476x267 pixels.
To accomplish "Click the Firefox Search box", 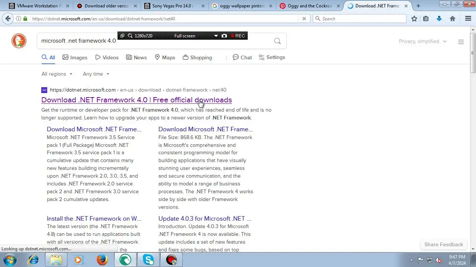I will [360, 19].
